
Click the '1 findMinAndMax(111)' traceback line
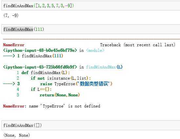(40, 56)
